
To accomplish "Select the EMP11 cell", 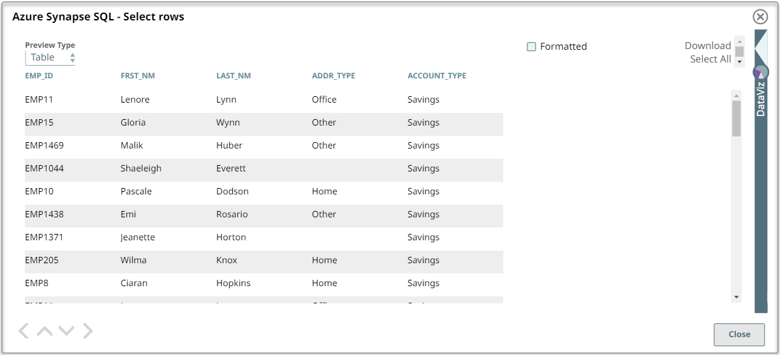I will 38,99.
